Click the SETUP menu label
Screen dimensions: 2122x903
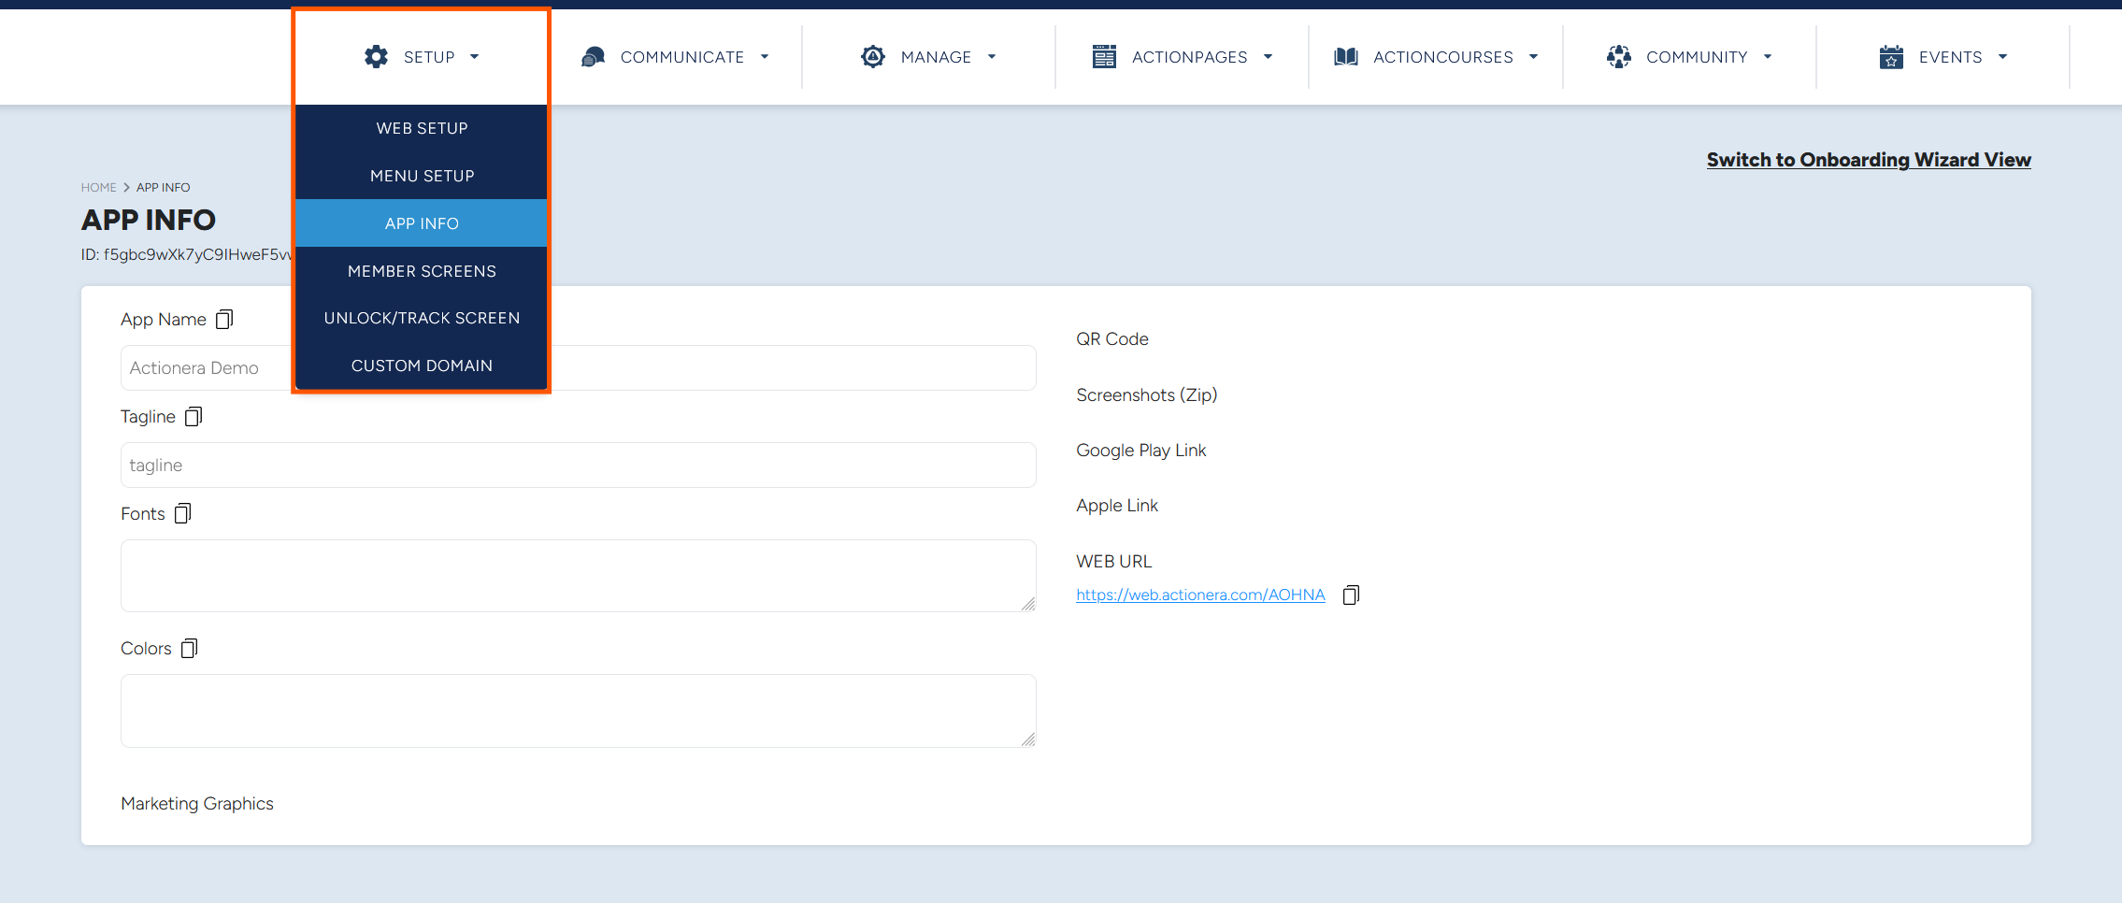tap(429, 57)
